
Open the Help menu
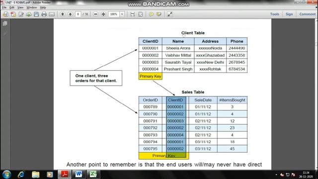click(x=43, y=7)
